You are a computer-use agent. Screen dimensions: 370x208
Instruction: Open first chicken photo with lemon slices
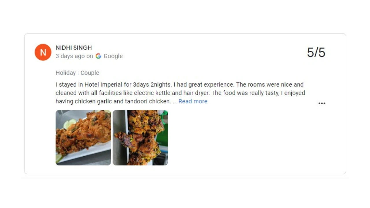click(x=83, y=138)
